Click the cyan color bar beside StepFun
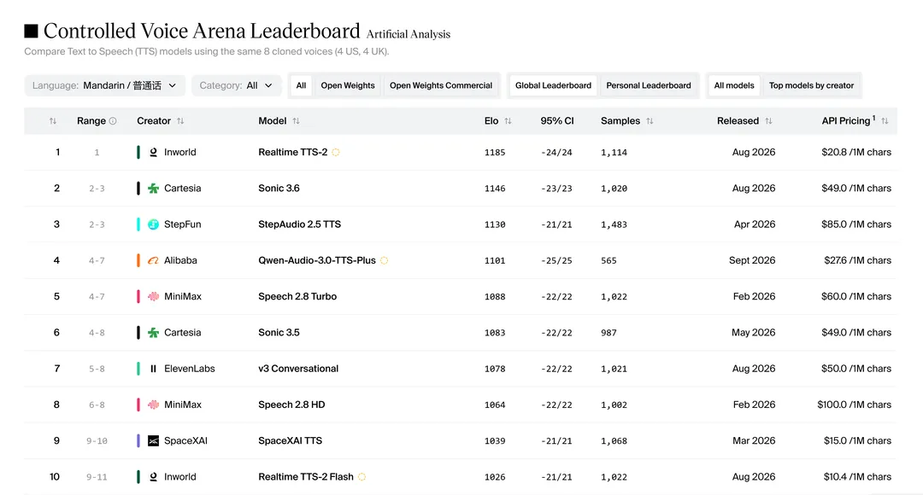The image size is (923, 495). (x=138, y=224)
